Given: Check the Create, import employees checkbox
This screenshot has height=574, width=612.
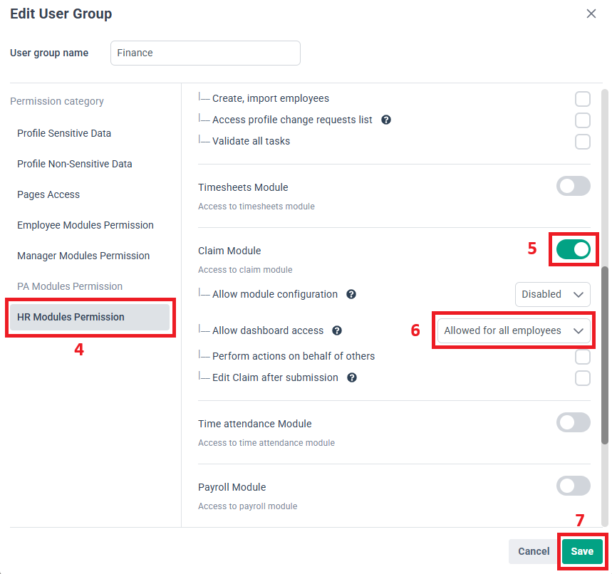Looking at the screenshot, I should [x=582, y=99].
